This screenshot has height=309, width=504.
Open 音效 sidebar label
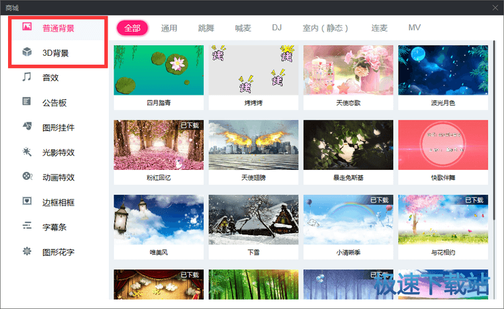click(50, 78)
